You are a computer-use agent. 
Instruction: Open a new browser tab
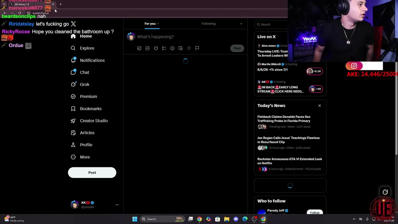point(60,4)
